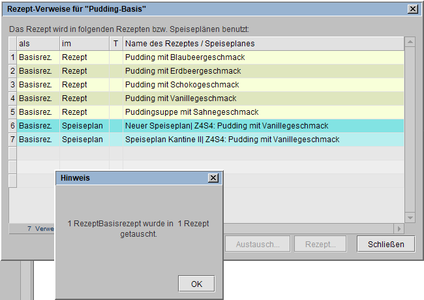Click the table's scroll-up arrow
424x300 pixels.
[410, 43]
